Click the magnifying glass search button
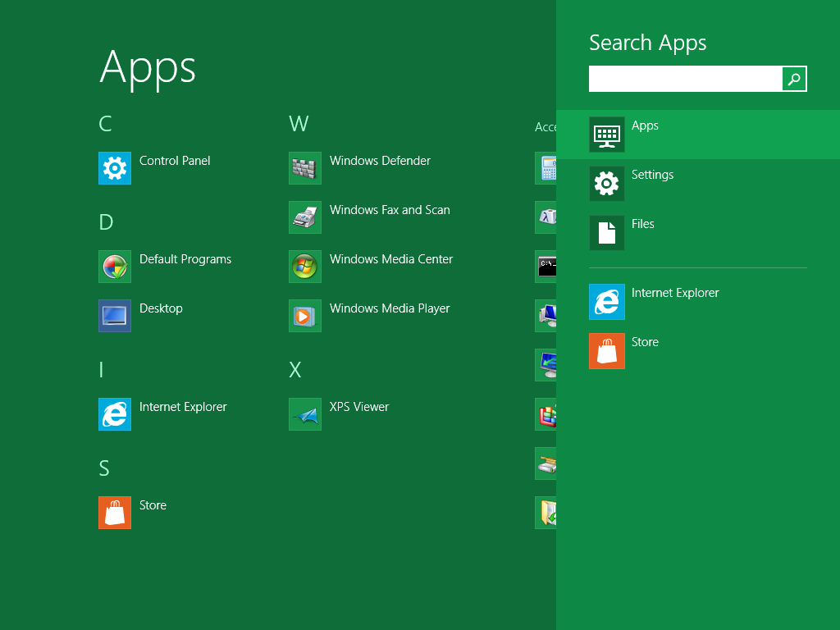Viewport: 840px width, 630px height. (x=794, y=79)
